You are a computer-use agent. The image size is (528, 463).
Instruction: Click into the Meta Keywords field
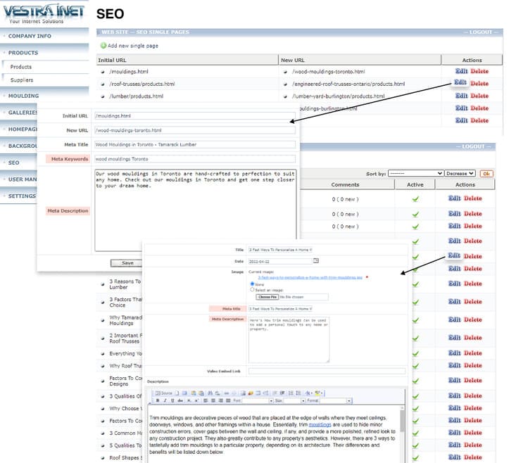(195, 159)
